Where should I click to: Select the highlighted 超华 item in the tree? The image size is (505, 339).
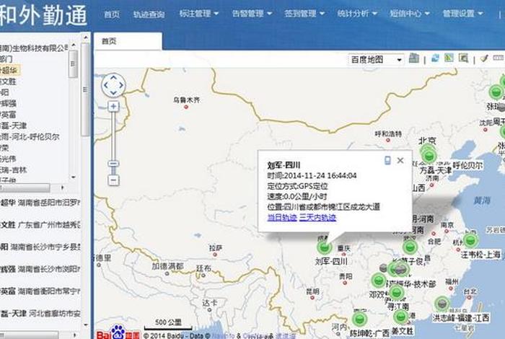[9, 70]
